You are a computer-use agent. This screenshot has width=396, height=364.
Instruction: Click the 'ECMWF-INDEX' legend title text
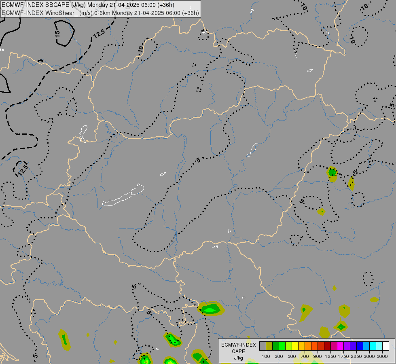(239, 345)
